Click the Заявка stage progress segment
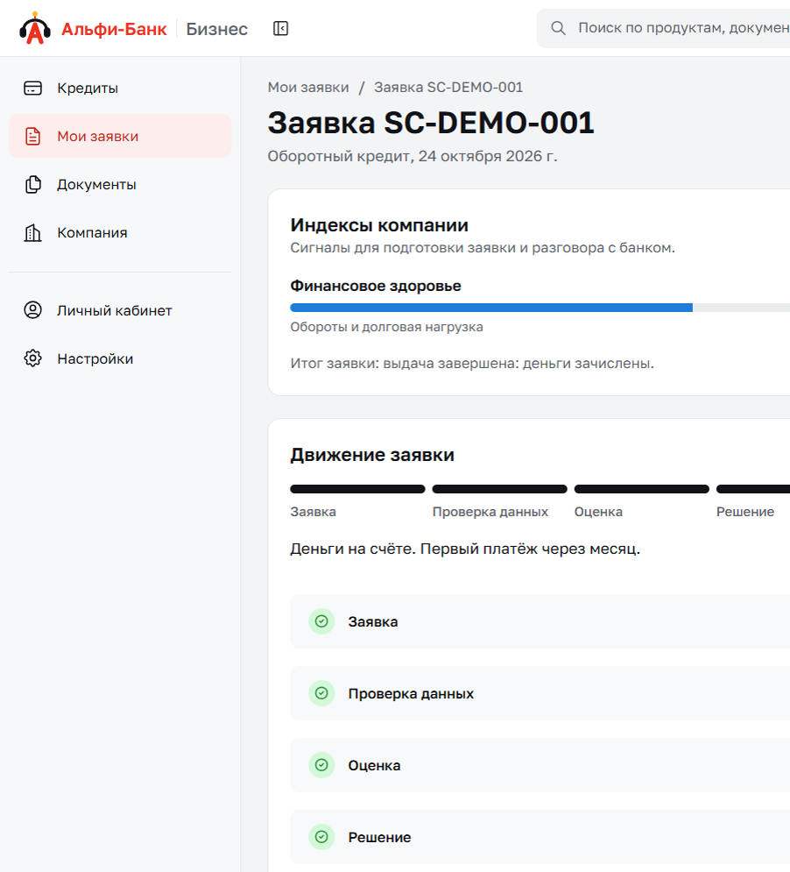The height and width of the screenshot is (872, 790). (357, 489)
